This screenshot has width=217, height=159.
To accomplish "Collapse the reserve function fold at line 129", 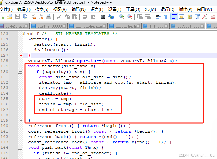I will [x=20, y=66].
